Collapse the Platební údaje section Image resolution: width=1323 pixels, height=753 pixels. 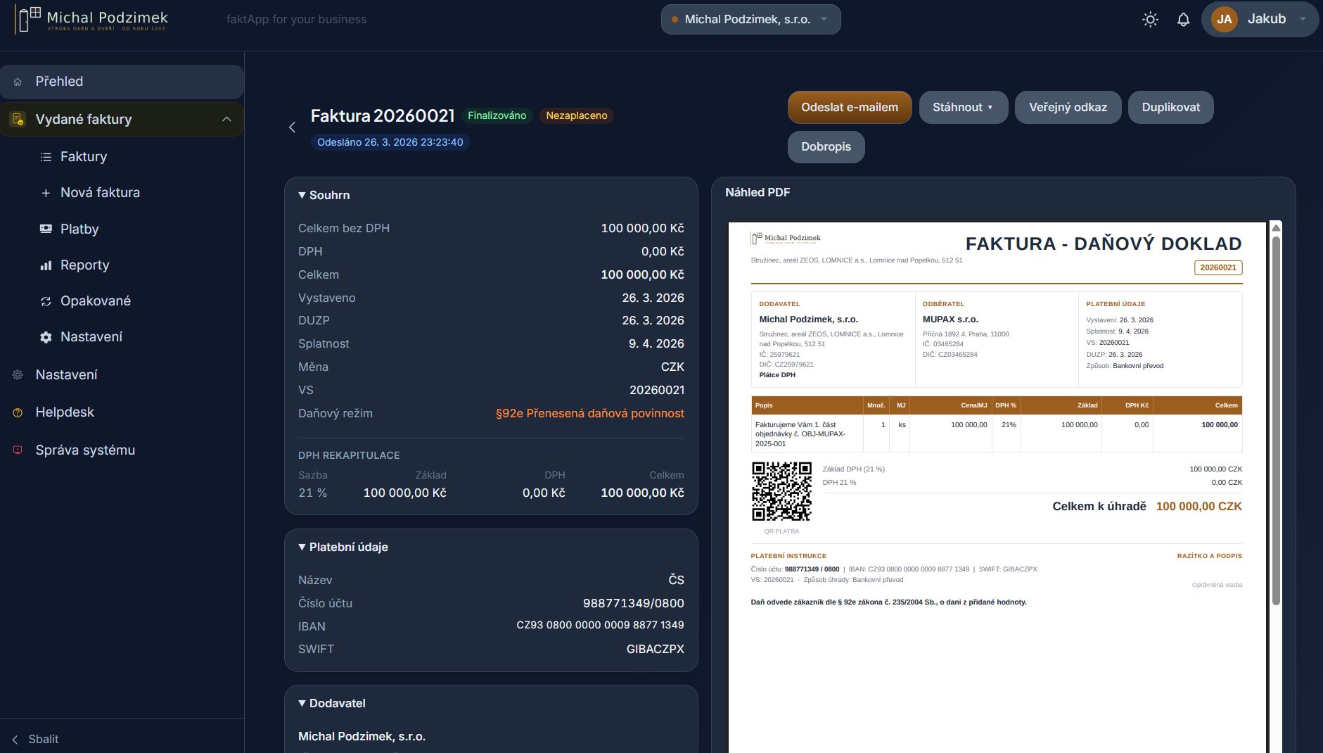coord(343,547)
